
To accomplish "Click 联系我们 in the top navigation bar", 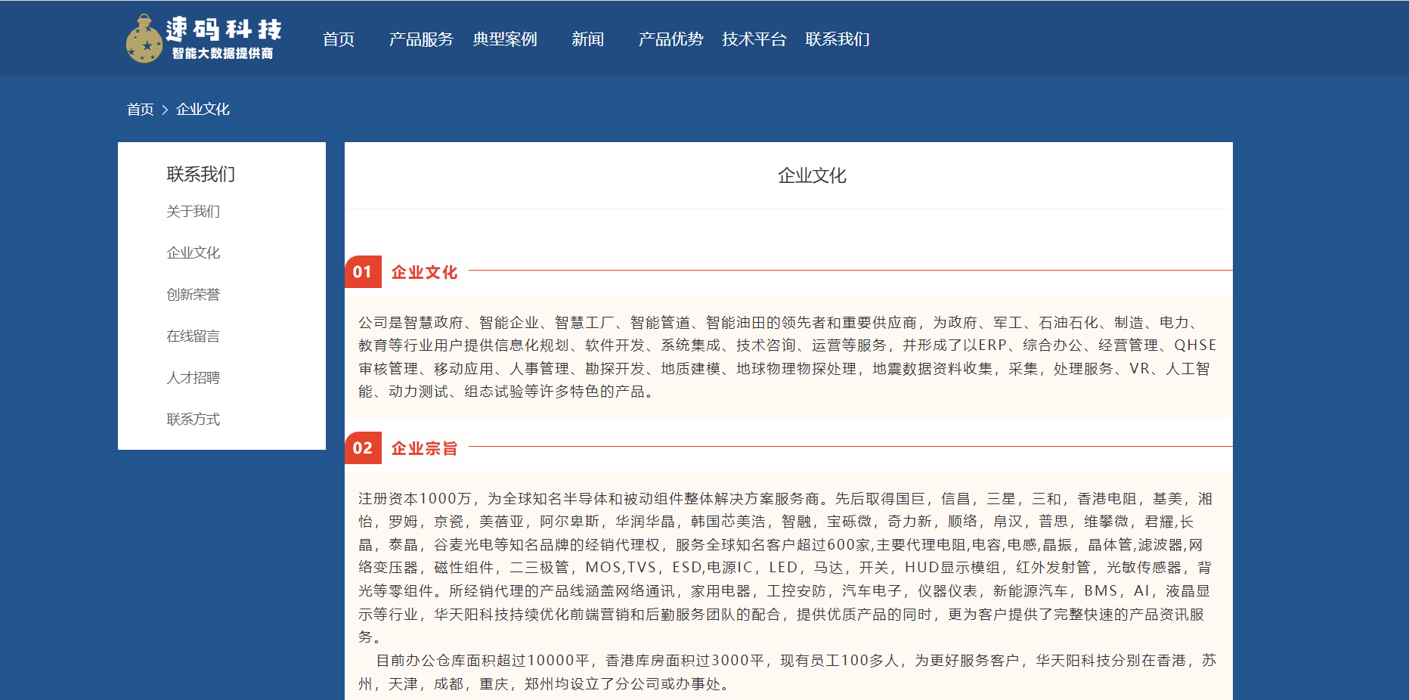I will [838, 39].
